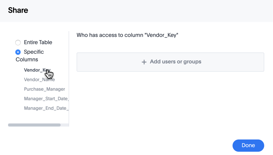Select the Entire Table radio button
273x155 pixels.
18,42
